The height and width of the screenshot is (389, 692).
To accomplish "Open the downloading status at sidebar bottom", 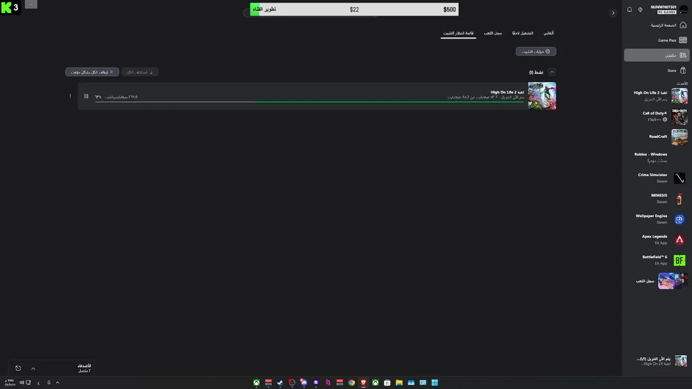I will click(656, 361).
